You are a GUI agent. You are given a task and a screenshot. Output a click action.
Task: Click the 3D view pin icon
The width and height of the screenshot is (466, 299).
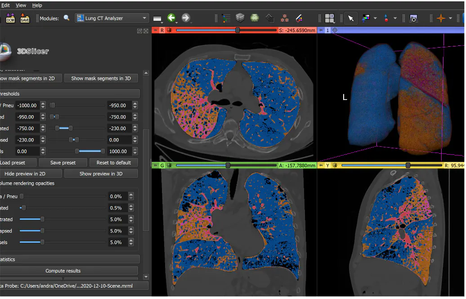321,30
